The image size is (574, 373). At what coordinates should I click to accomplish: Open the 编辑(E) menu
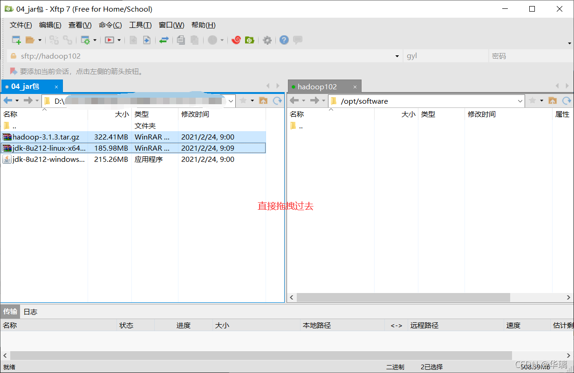(50, 25)
